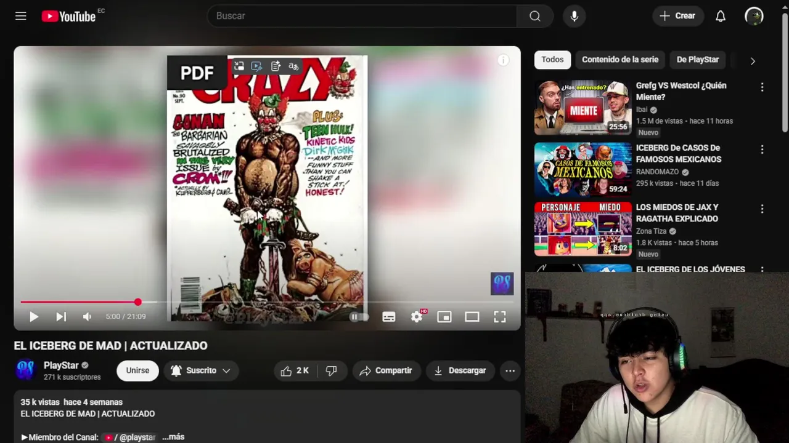Open the @playstar link in description
The width and height of the screenshot is (789, 443).
pos(131,437)
